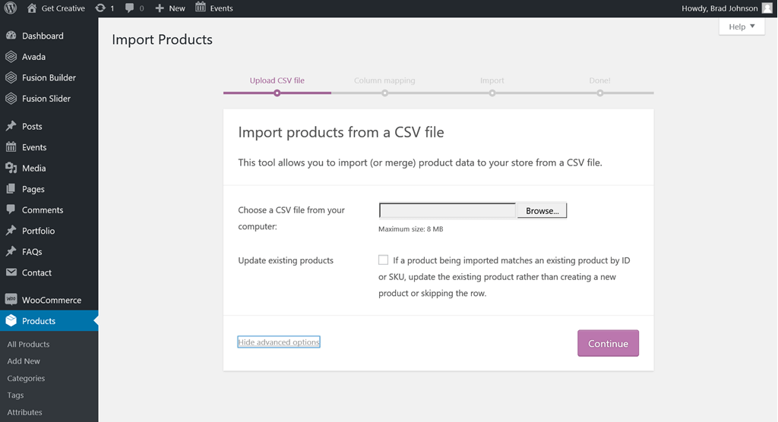Image resolution: width=778 pixels, height=422 pixels.
Task: Click the Events calendar icon in sidebar
Action: pyautogui.click(x=11, y=146)
